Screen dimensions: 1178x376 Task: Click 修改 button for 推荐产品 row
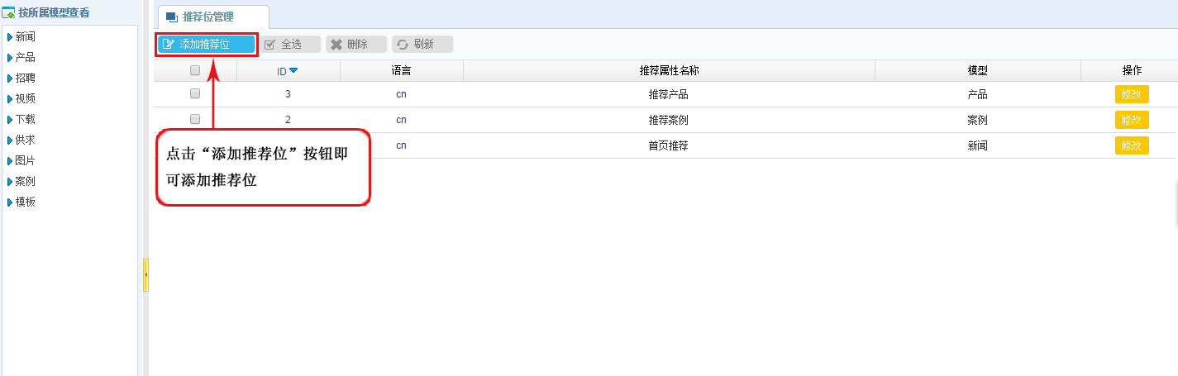click(x=1131, y=94)
